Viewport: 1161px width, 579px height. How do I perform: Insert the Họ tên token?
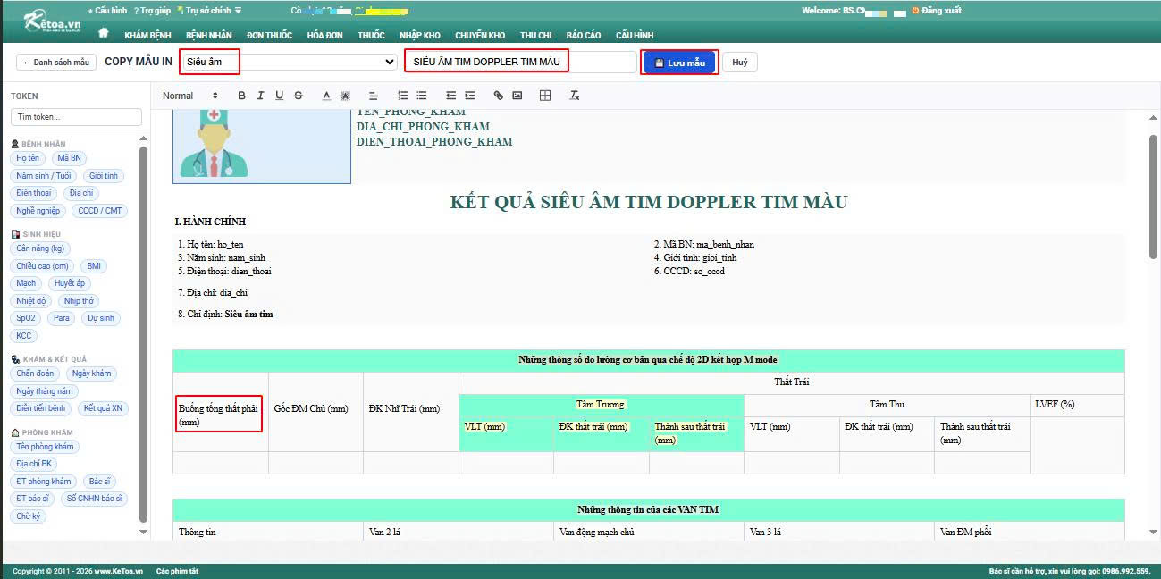(28, 158)
